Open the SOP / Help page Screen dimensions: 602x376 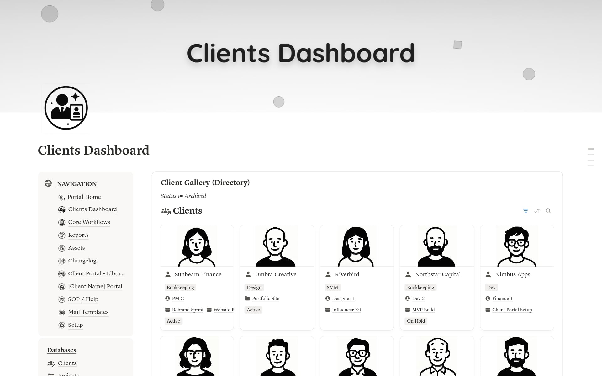pyautogui.click(x=83, y=299)
